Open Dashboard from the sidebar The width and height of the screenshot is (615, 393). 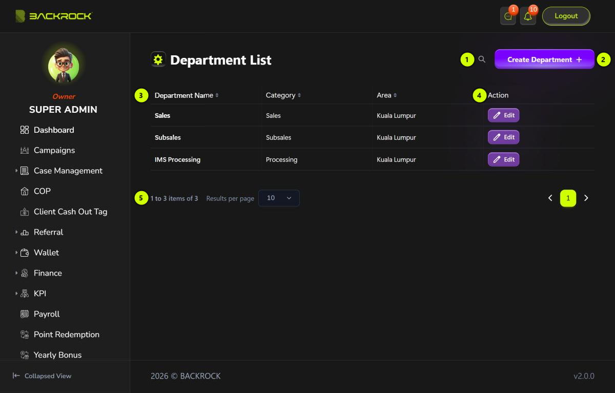[54, 130]
